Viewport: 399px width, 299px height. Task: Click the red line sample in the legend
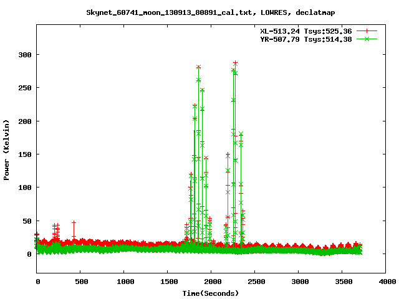(x=367, y=31)
